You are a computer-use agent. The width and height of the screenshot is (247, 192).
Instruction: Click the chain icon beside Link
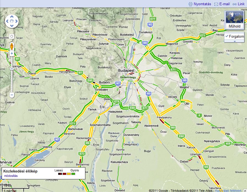pyautogui.click(x=235, y=4)
